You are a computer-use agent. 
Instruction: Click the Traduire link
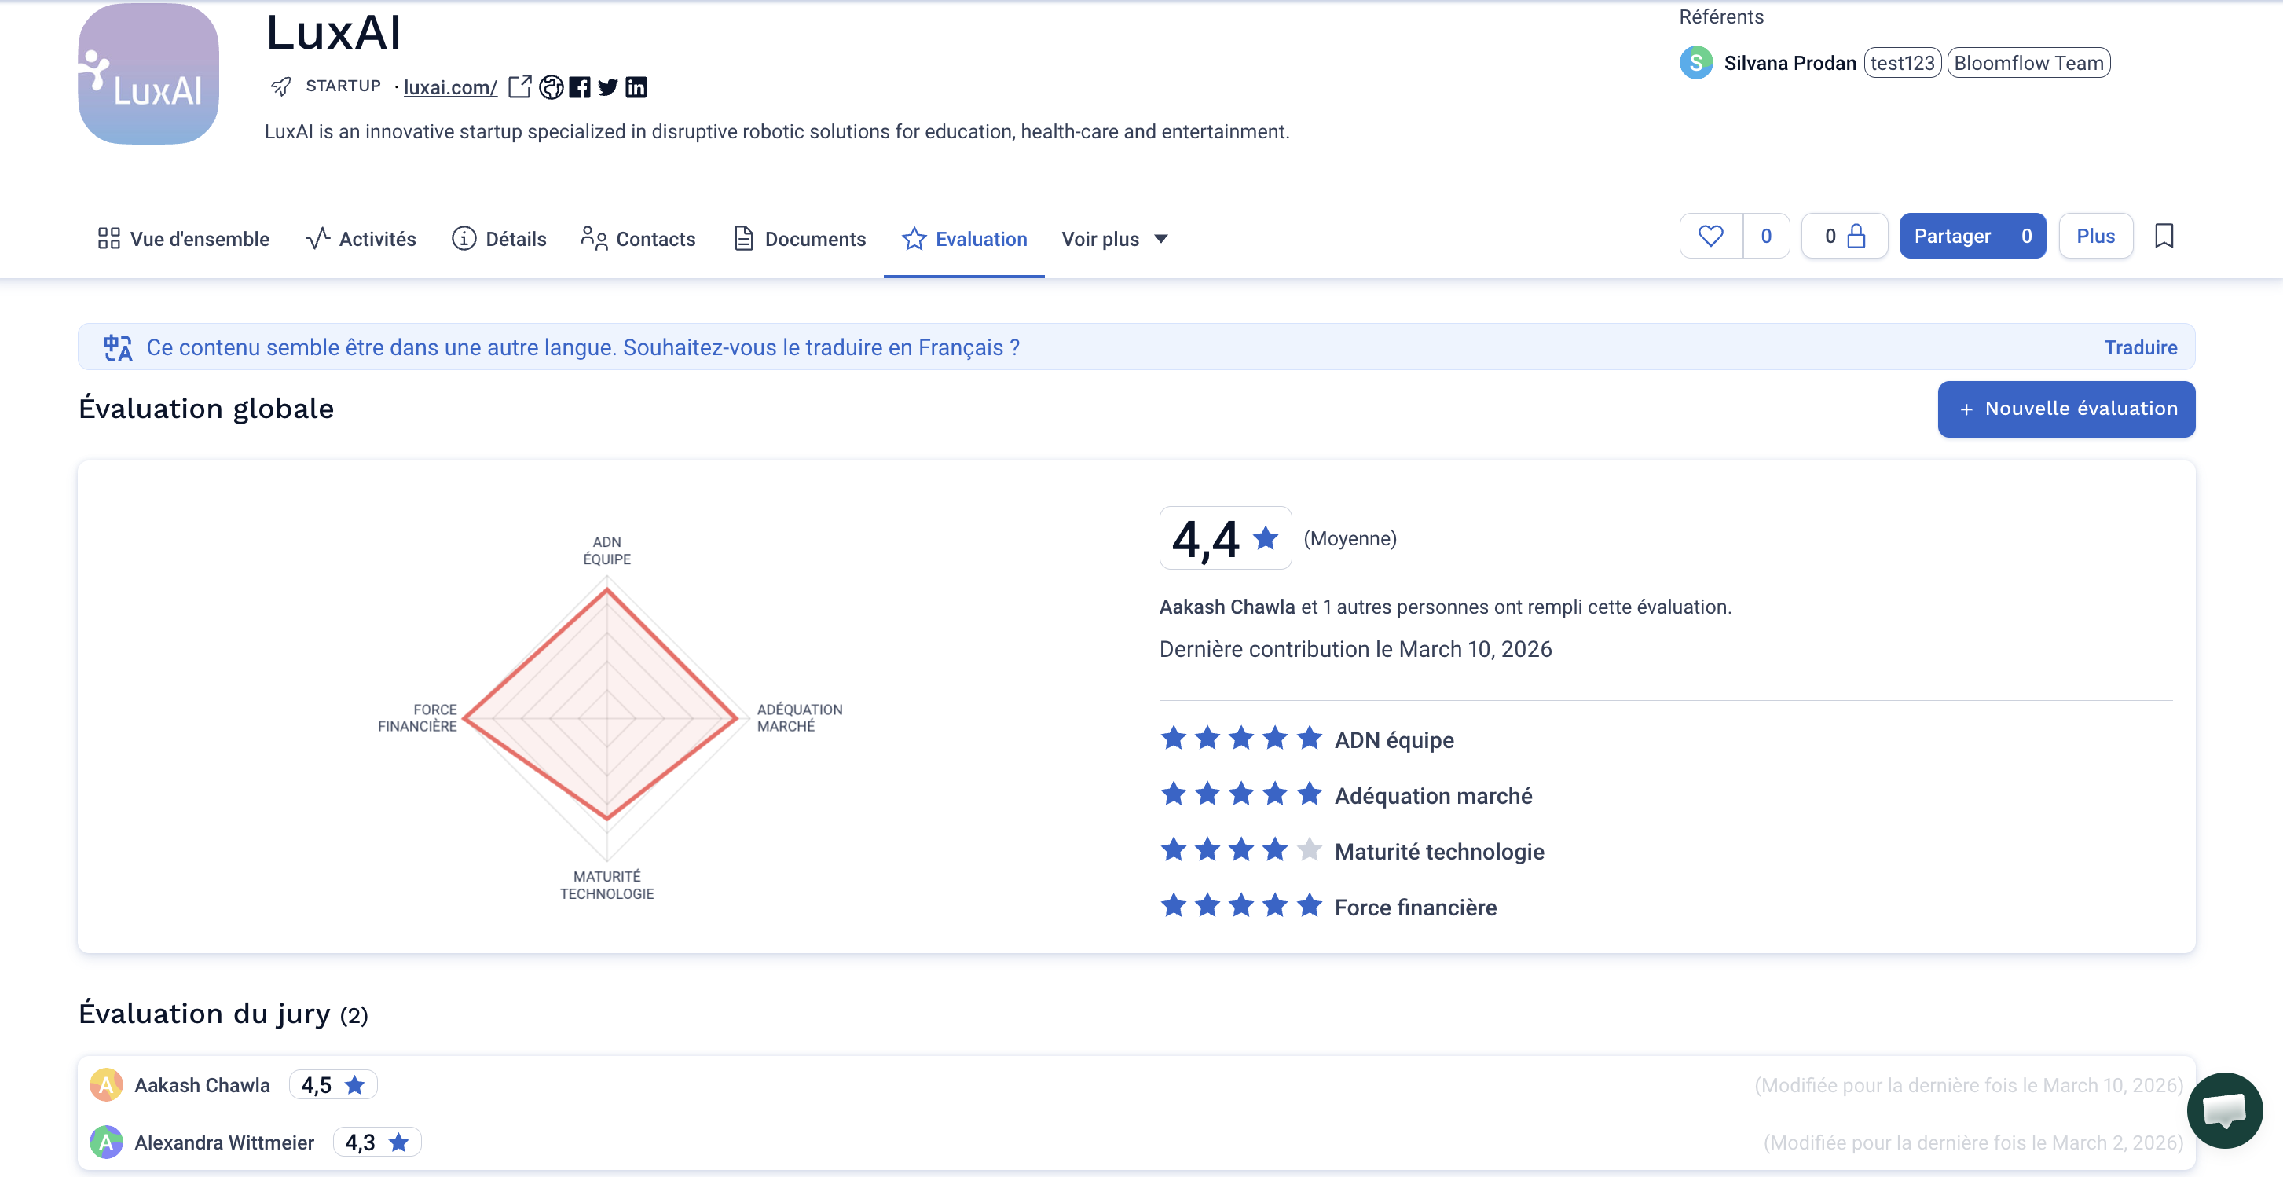(2140, 347)
